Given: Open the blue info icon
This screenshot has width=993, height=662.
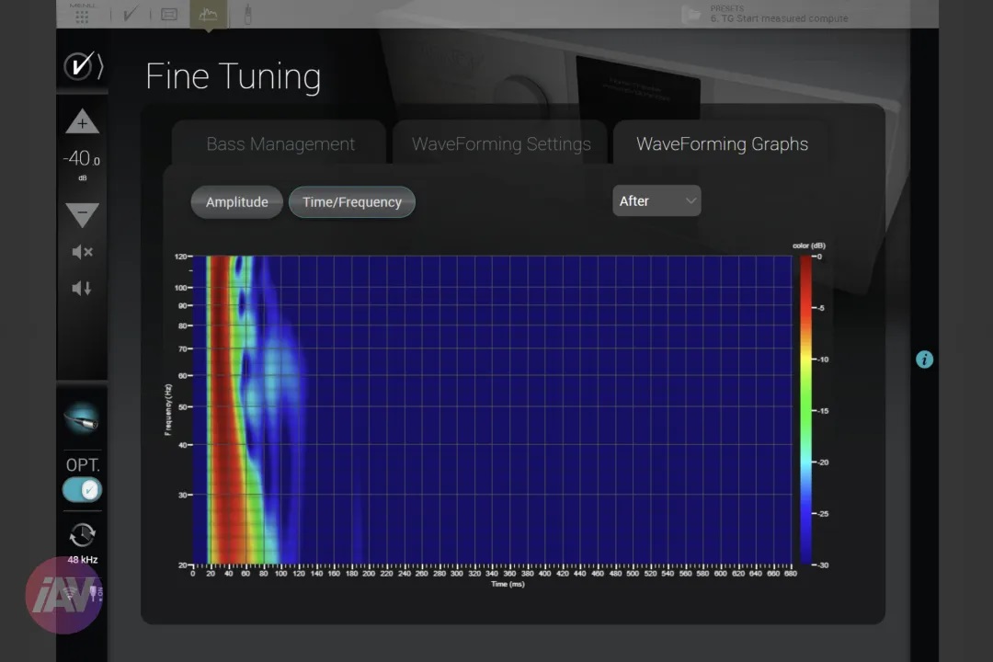Looking at the screenshot, I should tap(924, 360).
